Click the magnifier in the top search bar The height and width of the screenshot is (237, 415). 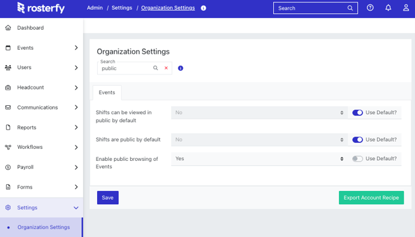[x=350, y=8]
